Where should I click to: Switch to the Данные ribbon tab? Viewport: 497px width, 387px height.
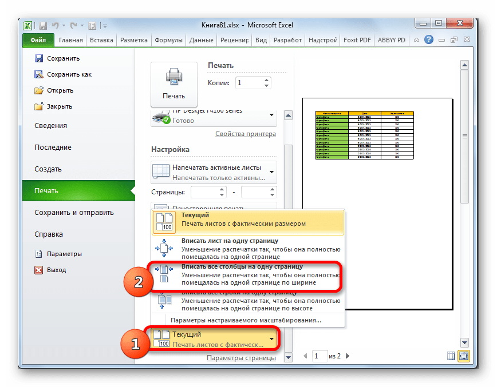pyautogui.click(x=202, y=40)
